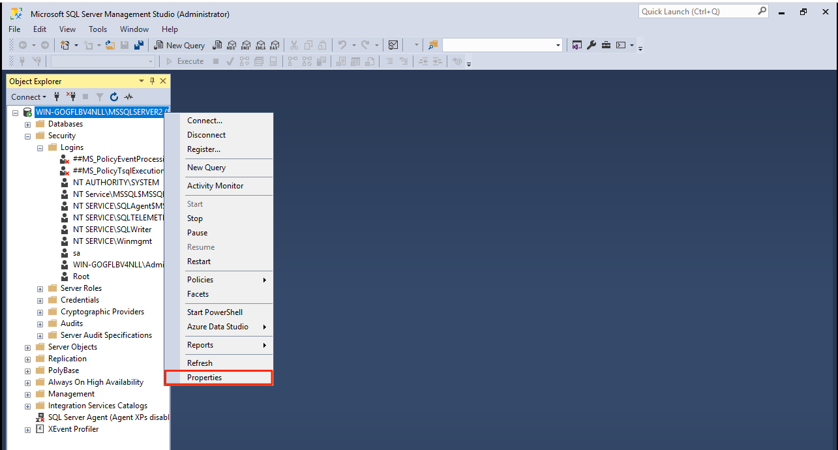Click the XEvent Profiler icon

click(40, 429)
